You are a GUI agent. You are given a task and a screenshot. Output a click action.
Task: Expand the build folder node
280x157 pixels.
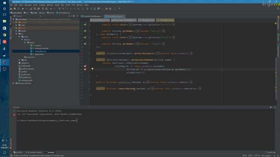pyautogui.click(x=16, y=28)
